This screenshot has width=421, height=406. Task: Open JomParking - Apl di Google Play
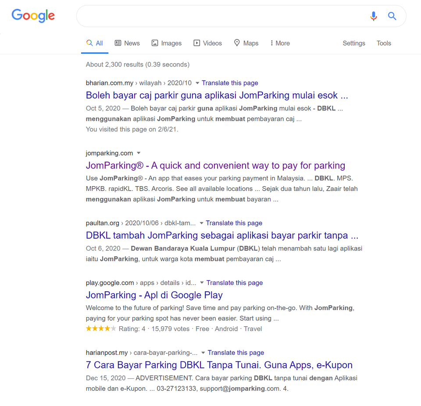coord(154,295)
